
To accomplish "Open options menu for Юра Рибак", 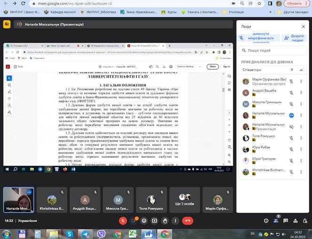I will click(301, 149).
